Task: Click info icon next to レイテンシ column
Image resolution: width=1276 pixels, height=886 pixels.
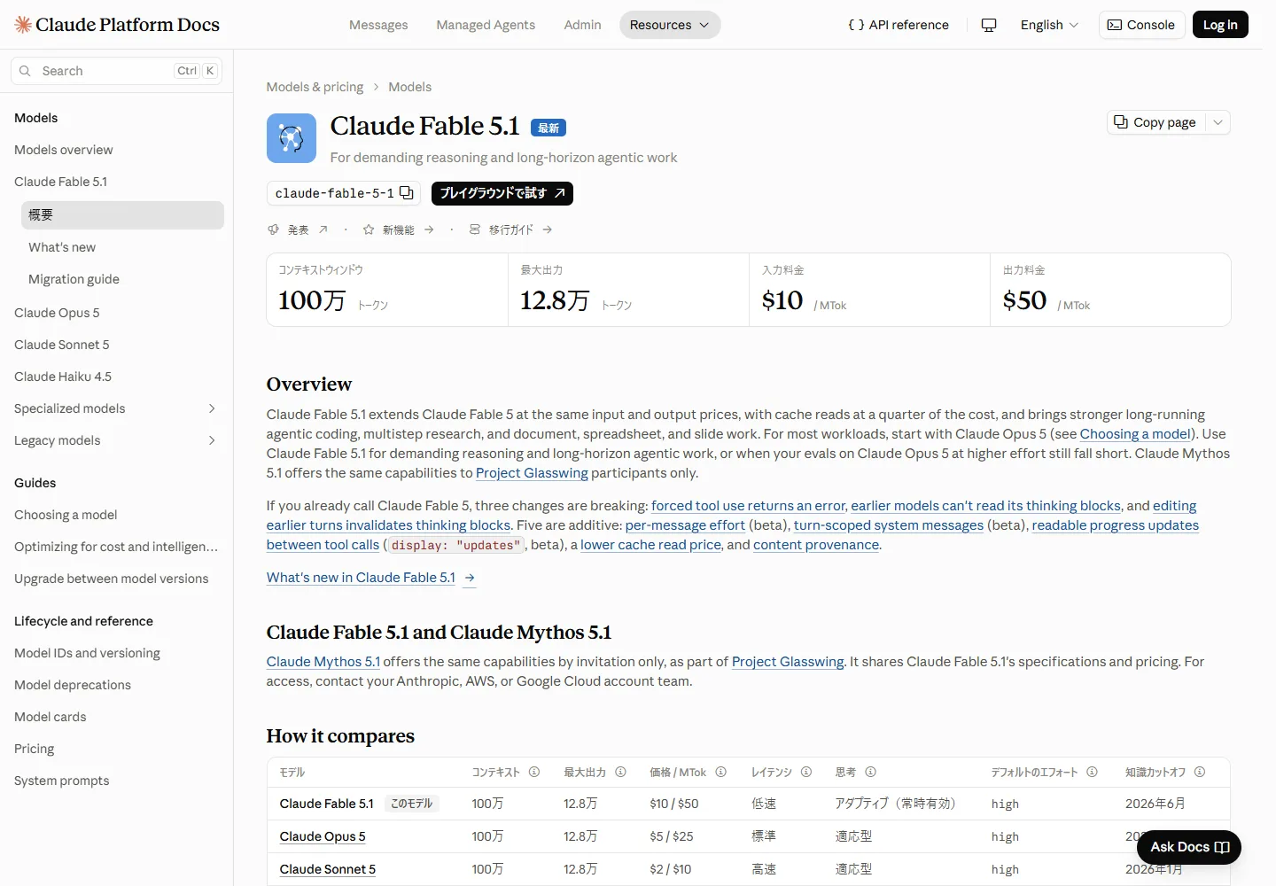Action: pos(806,772)
